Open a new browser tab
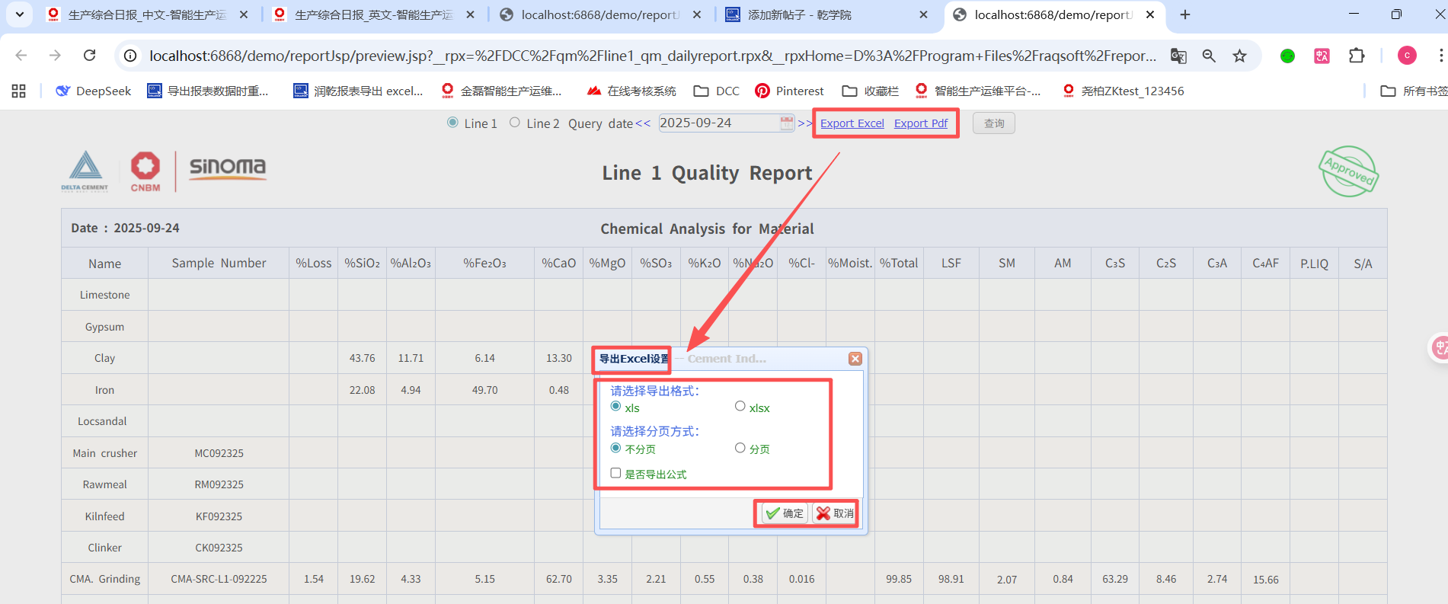 point(1185,14)
